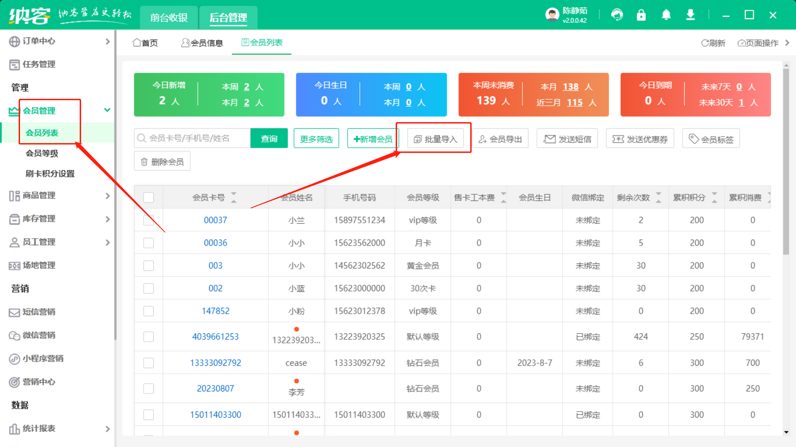Click the download icon in title bar
Image resolution: width=796 pixels, height=447 pixels.
coord(690,15)
